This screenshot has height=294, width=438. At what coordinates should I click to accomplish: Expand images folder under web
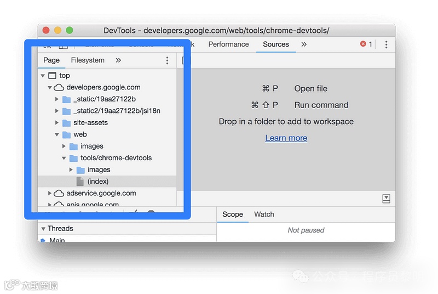(x=64, y=146)
